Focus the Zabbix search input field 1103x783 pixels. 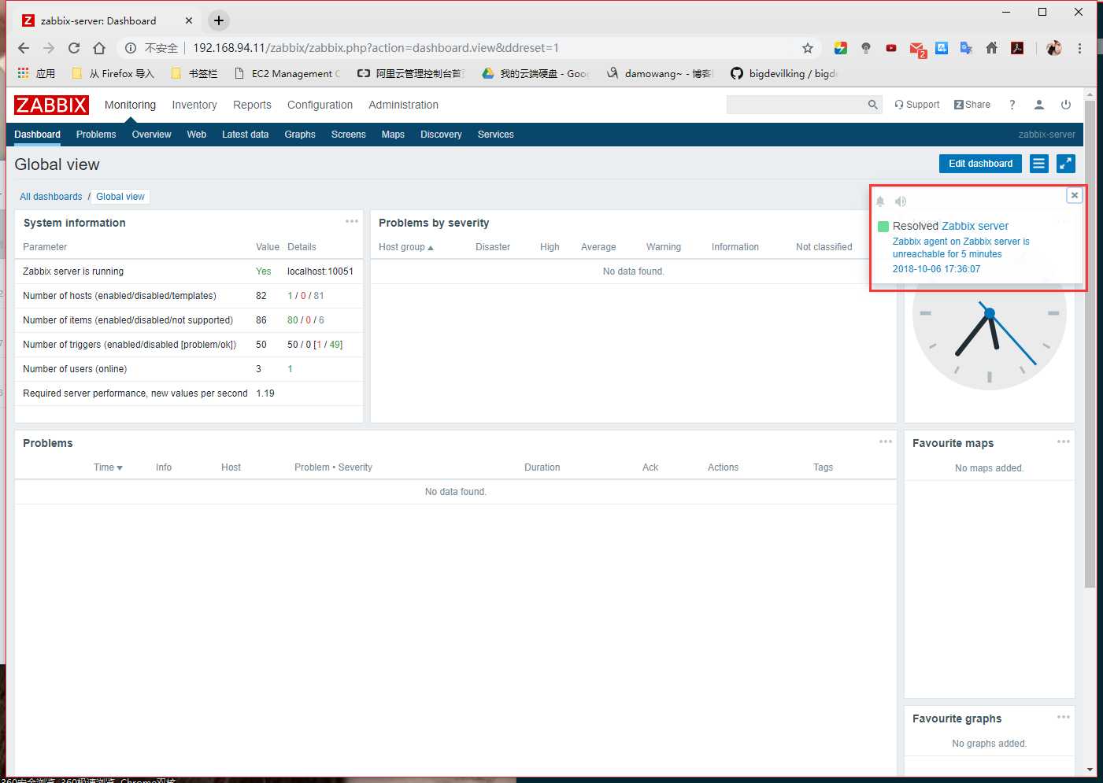[795, 105]
